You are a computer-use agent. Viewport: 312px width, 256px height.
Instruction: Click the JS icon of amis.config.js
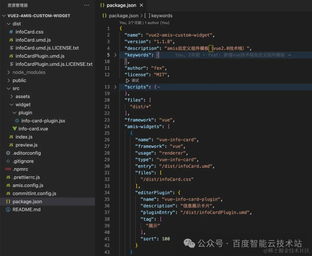(x=8, y=185)
